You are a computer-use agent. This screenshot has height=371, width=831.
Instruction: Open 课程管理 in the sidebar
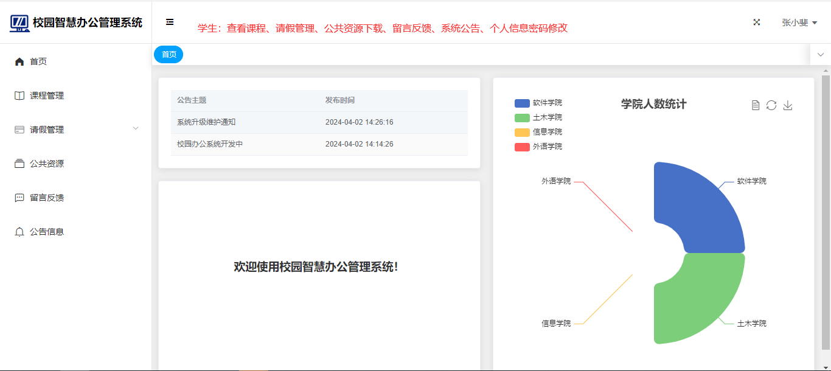(x=47, y=95)
